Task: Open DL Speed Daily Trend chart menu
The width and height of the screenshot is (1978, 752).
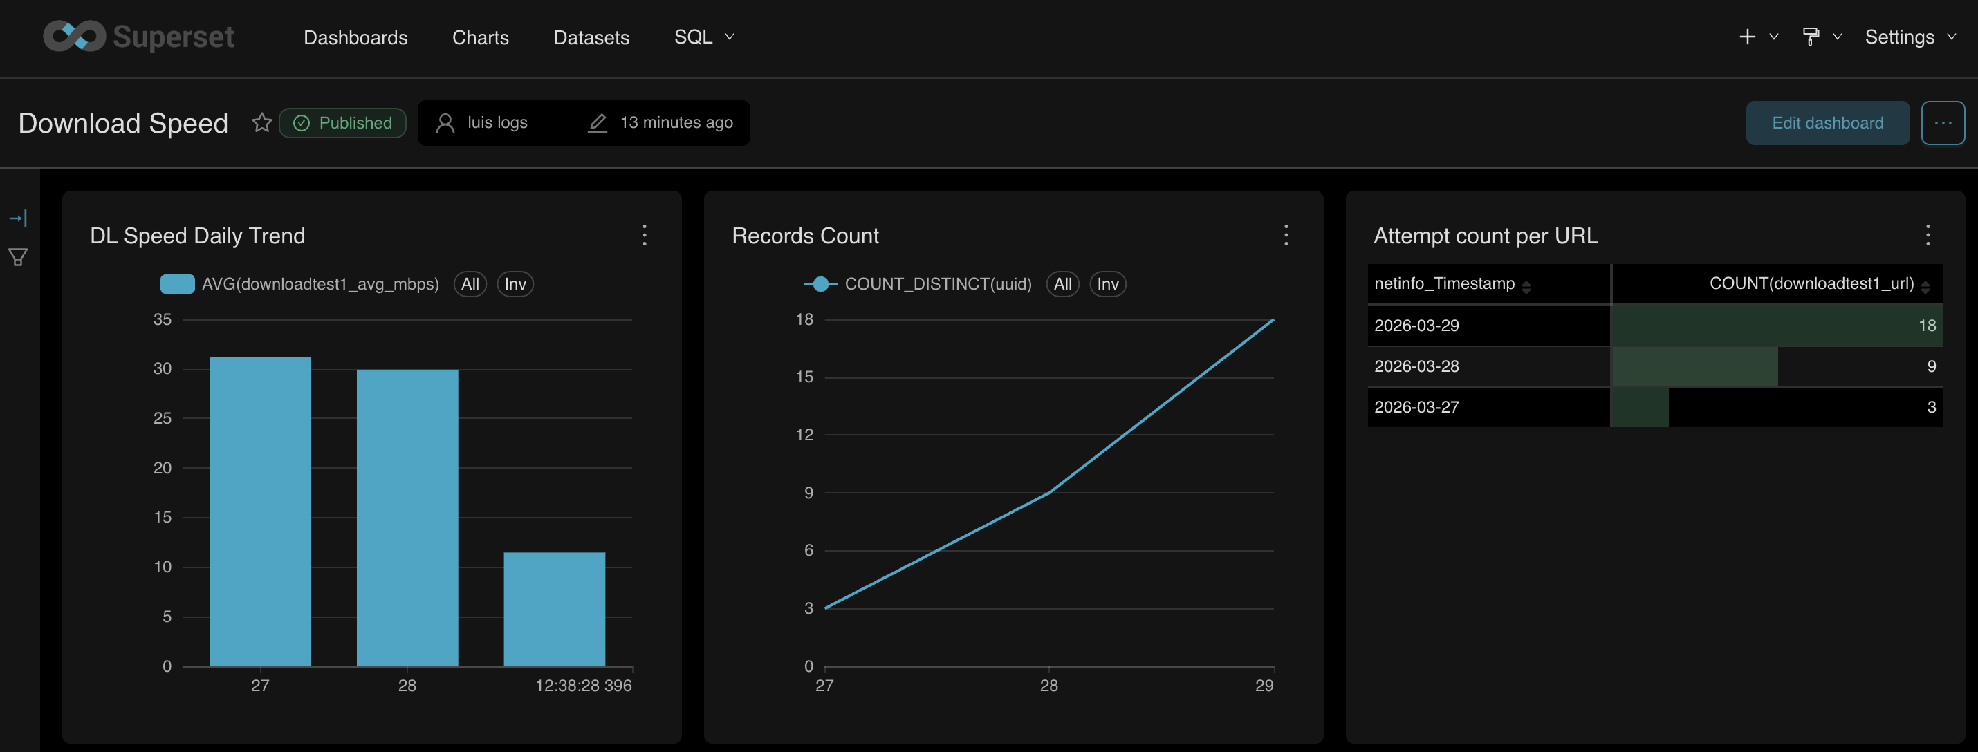Action: click(644, 235)
